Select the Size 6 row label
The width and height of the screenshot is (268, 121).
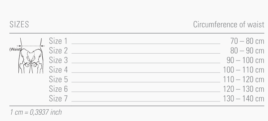coord(58,89)
